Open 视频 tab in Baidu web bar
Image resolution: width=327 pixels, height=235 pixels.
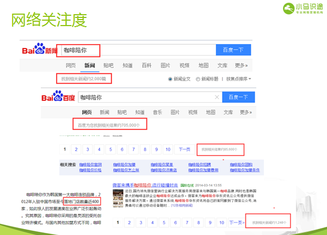coord(193,113)
